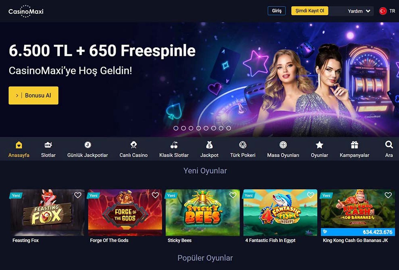Screen dimensions: 399x270
Task: Click the Jackpot money bag icon
Action: coord(209,145)
